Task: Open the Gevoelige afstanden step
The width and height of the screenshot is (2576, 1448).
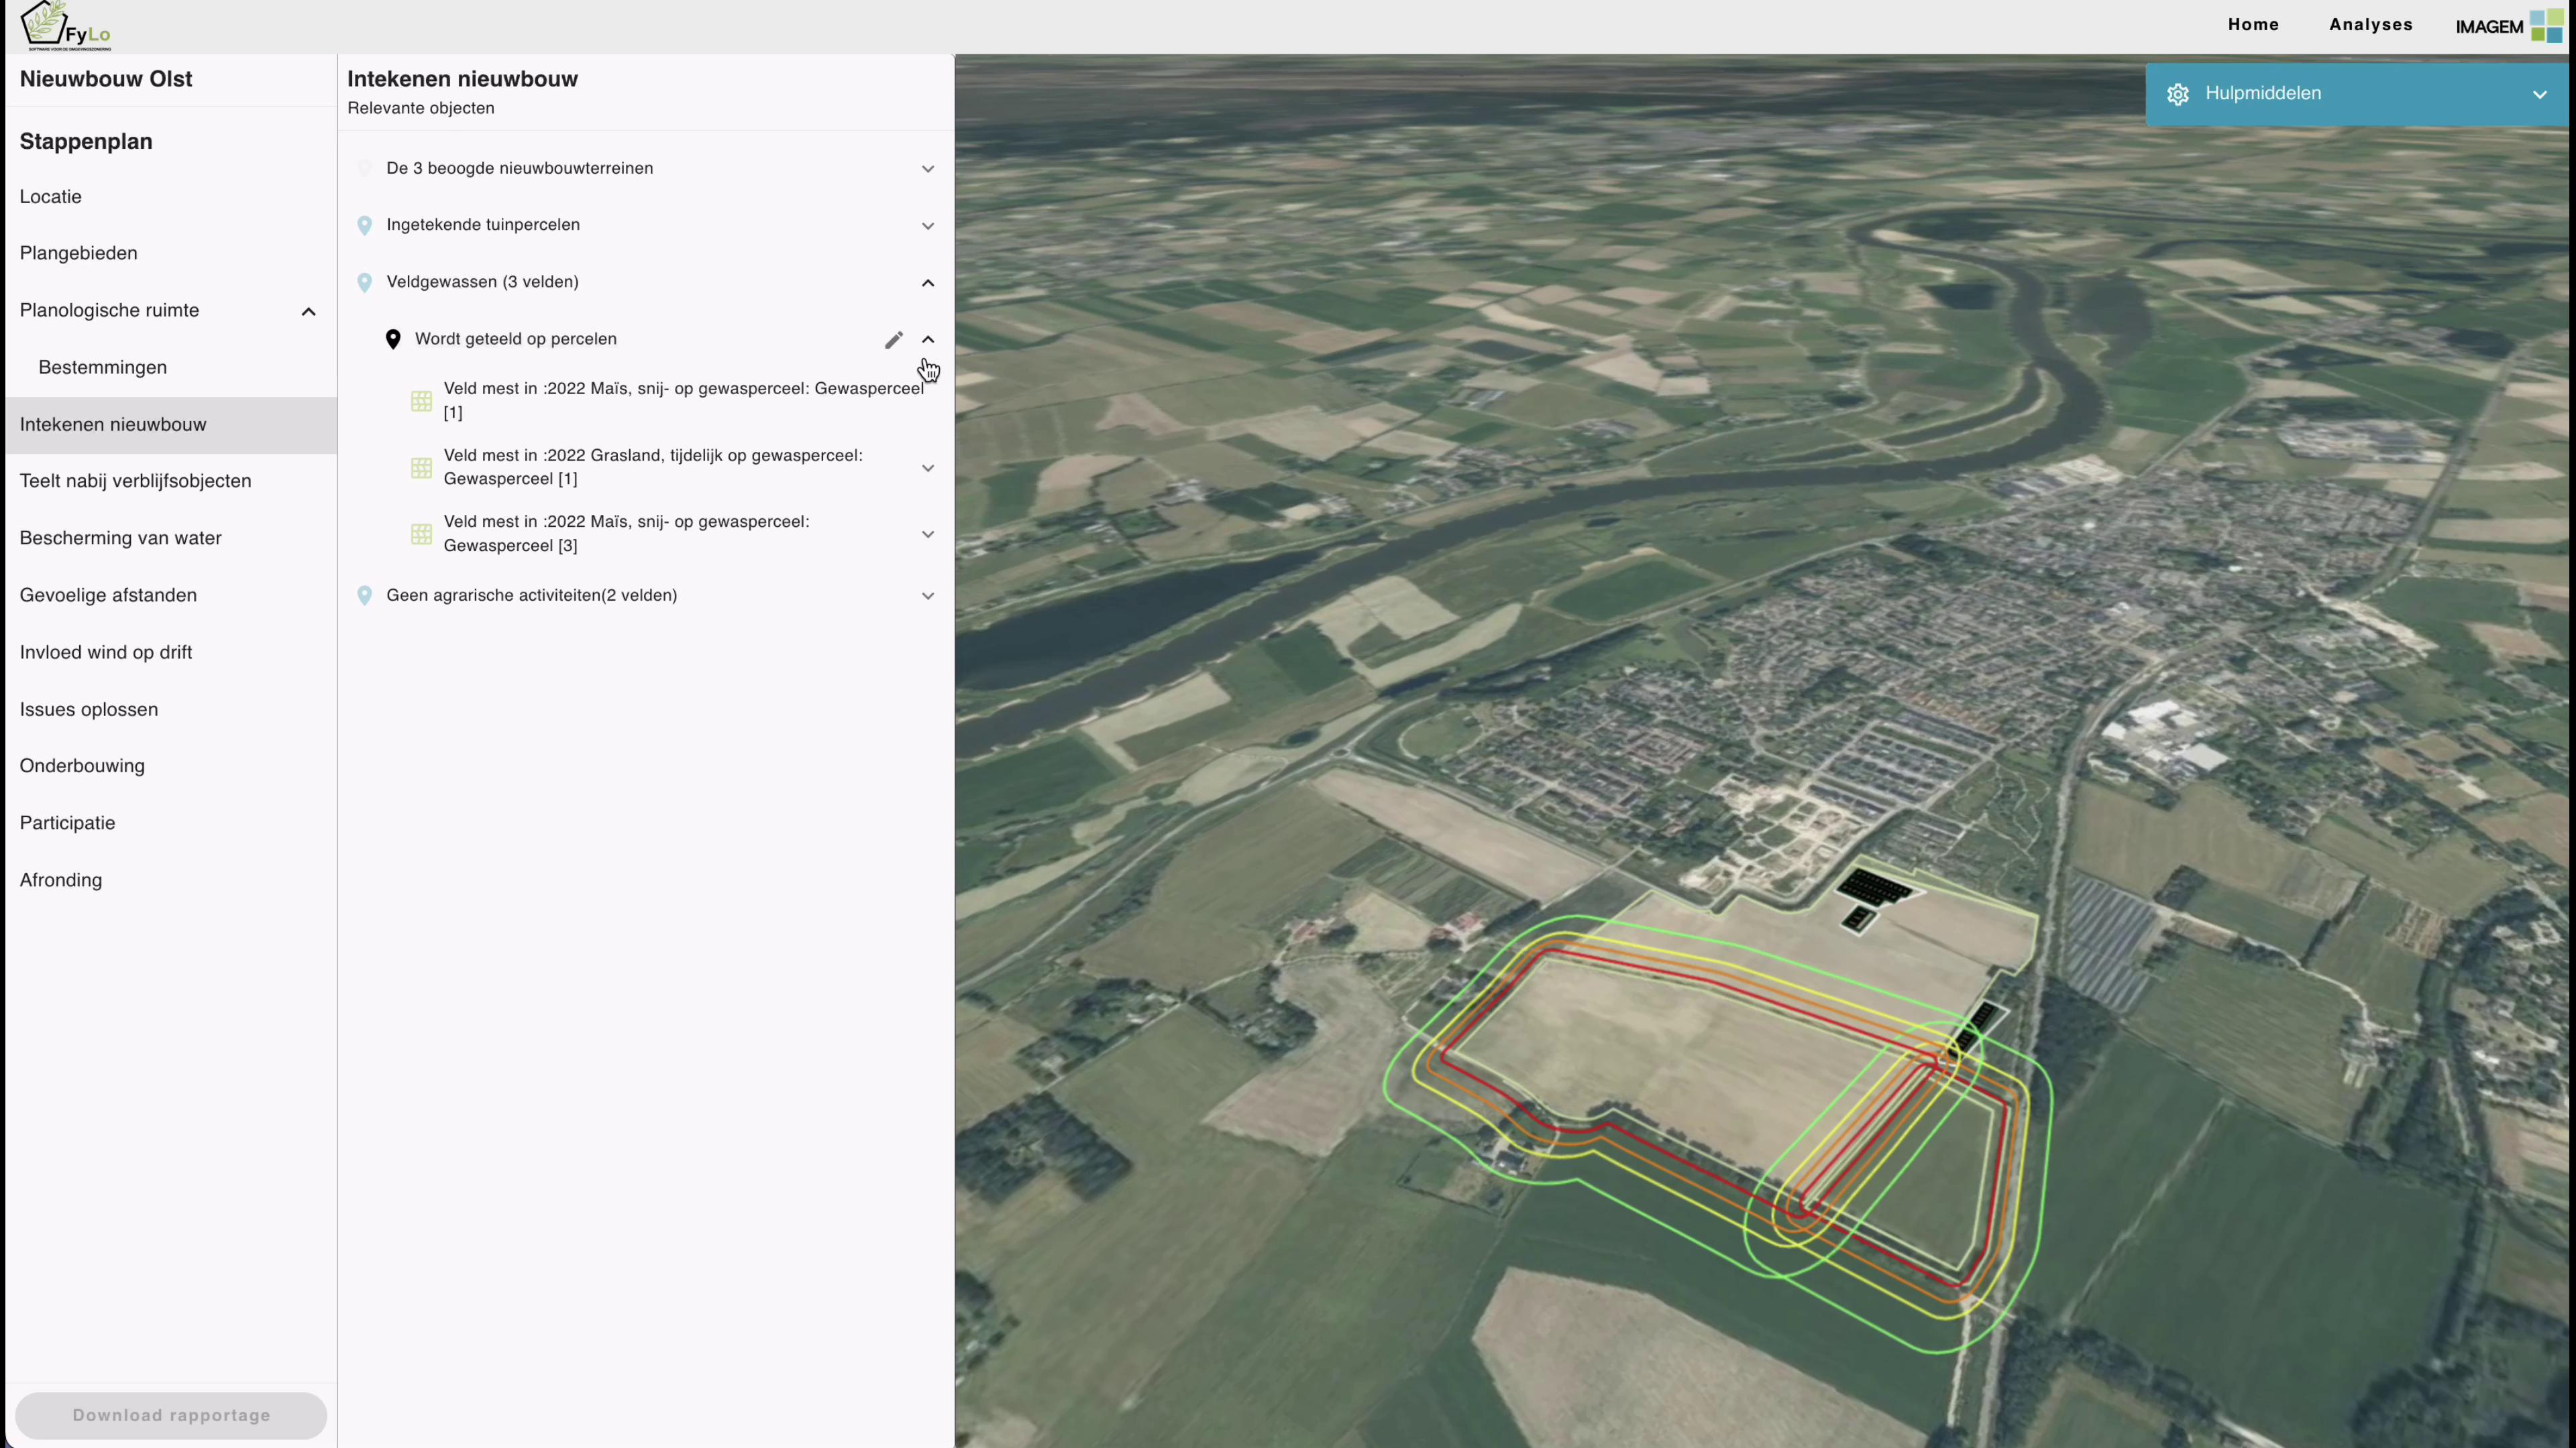Action: [x=108, y=595]
